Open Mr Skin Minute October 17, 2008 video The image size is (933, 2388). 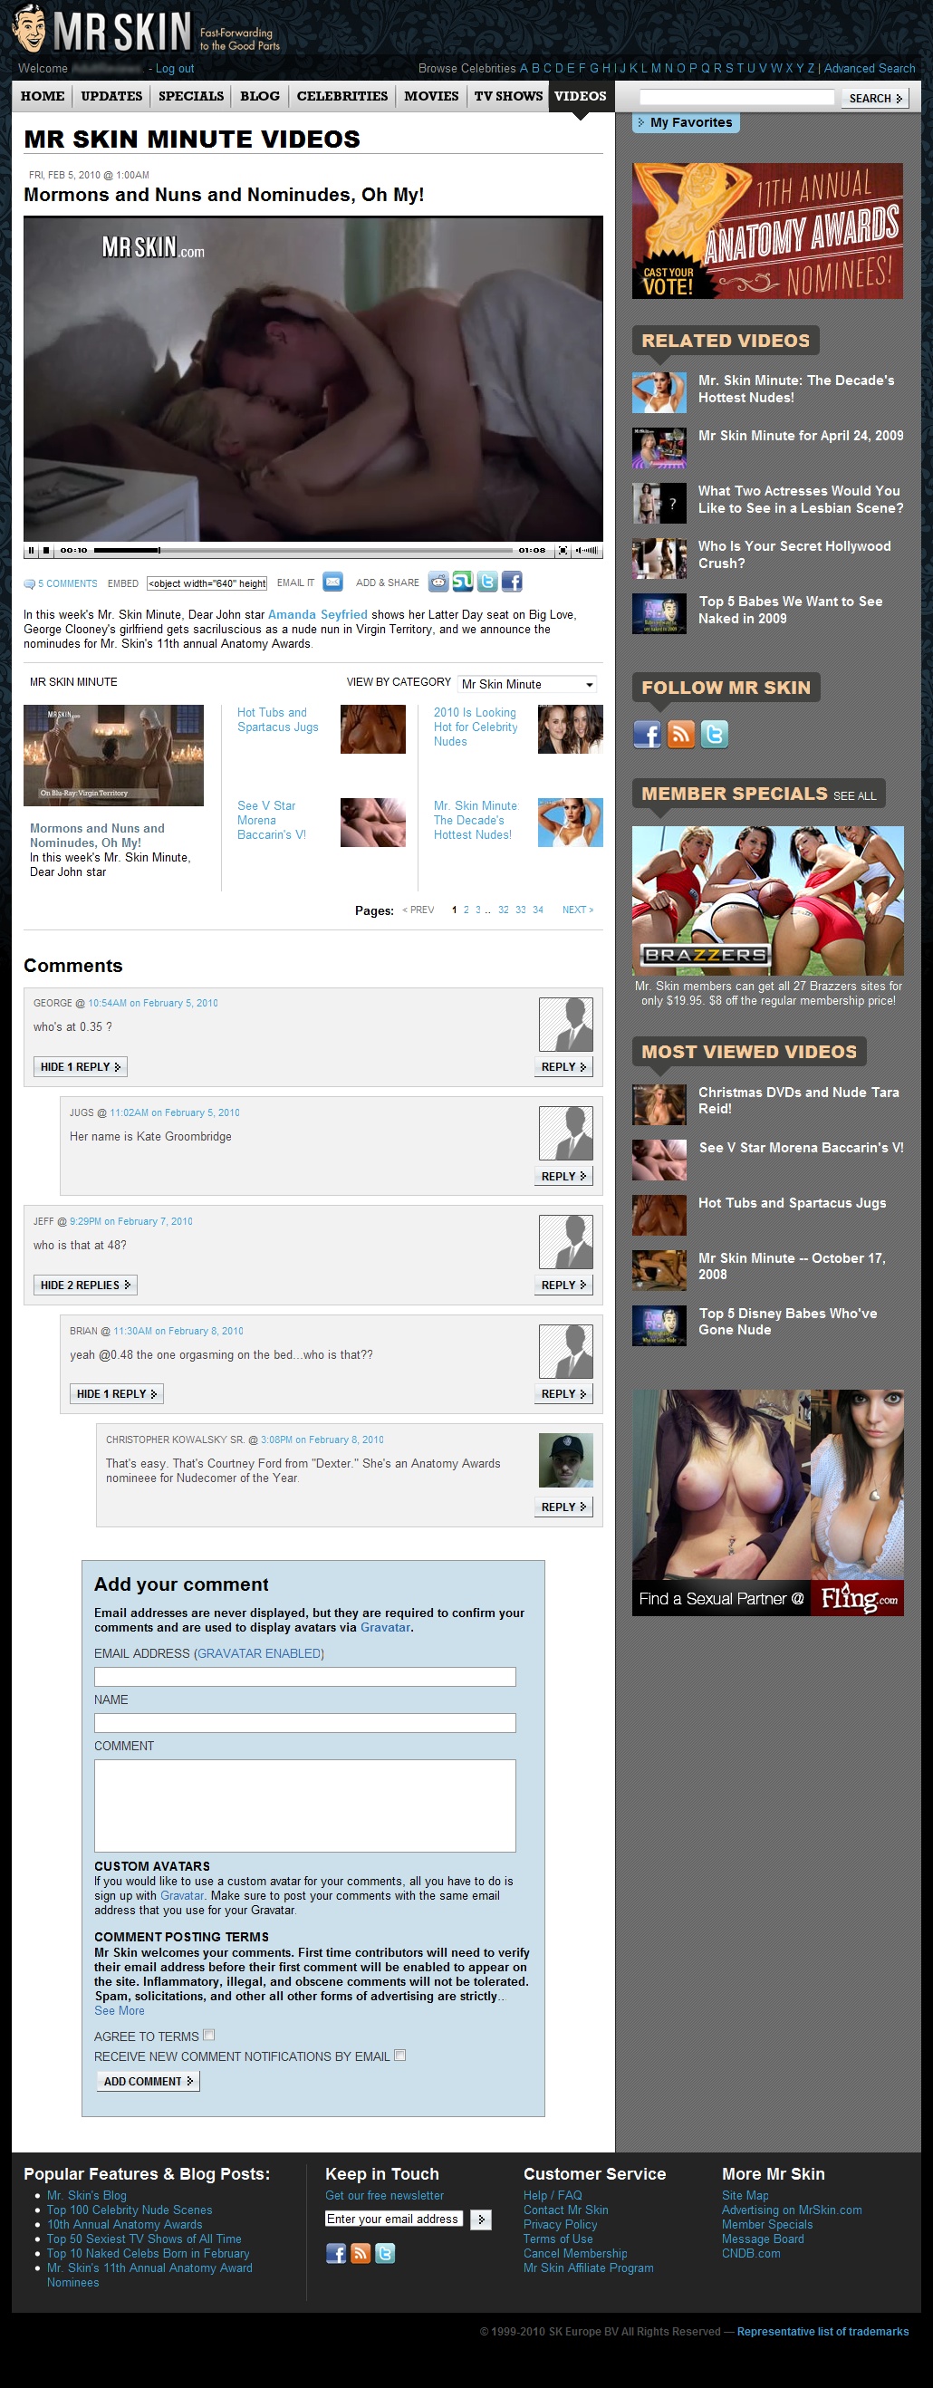792,1266
